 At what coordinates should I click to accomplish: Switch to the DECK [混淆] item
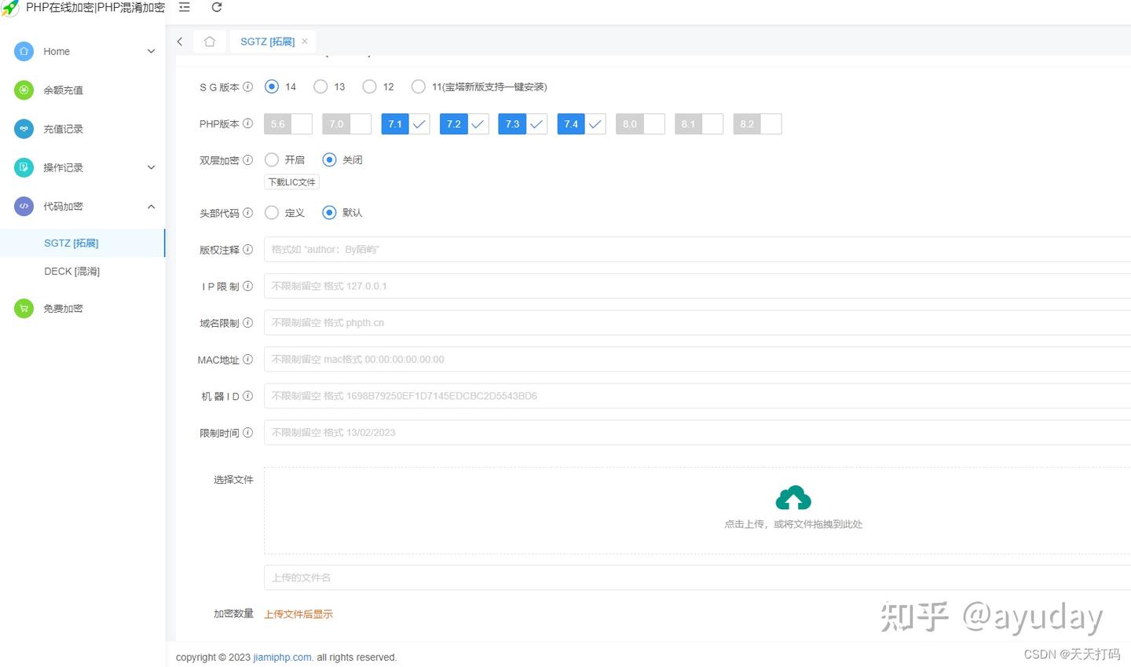[x=71, y=271]
